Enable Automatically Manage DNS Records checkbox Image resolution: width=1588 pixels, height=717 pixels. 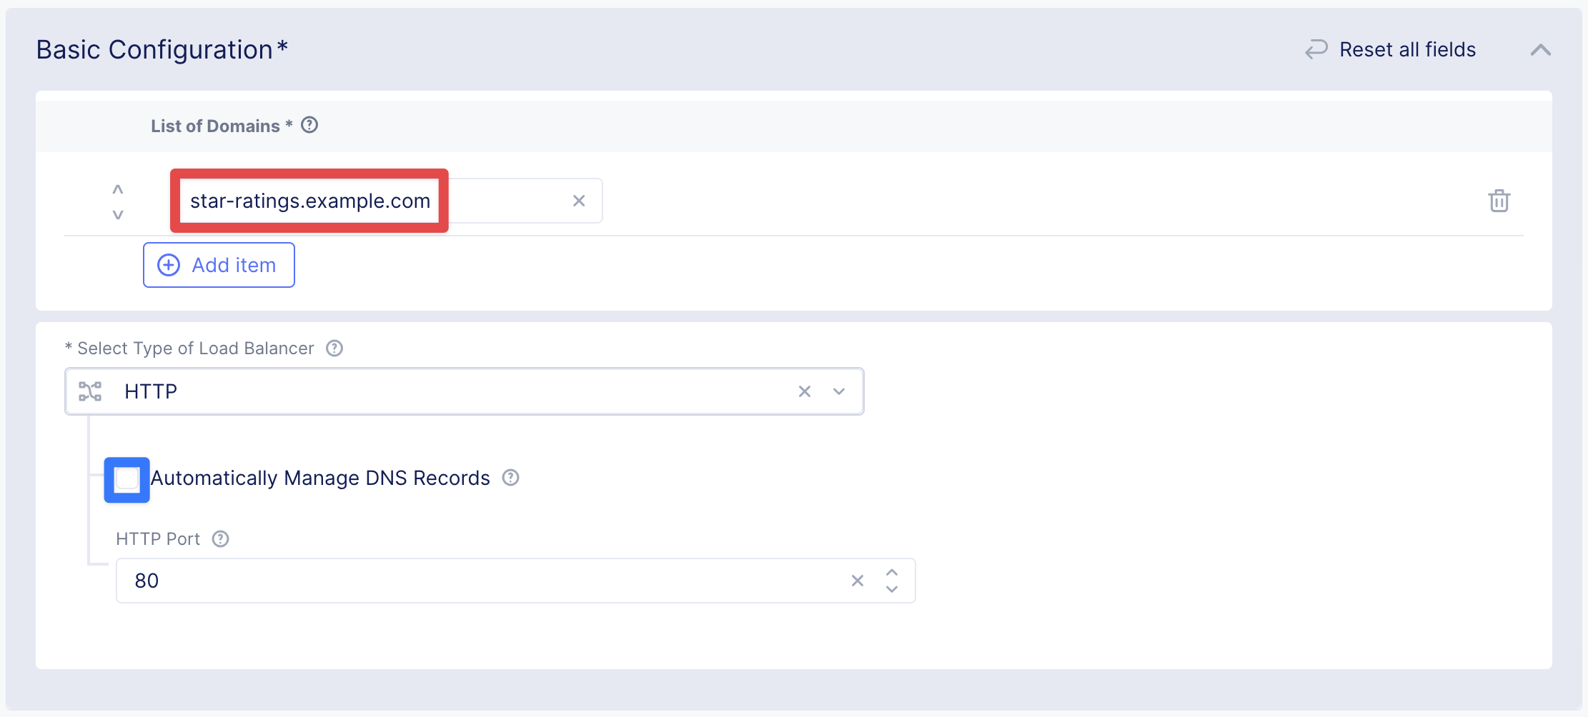tap(127, 479)
